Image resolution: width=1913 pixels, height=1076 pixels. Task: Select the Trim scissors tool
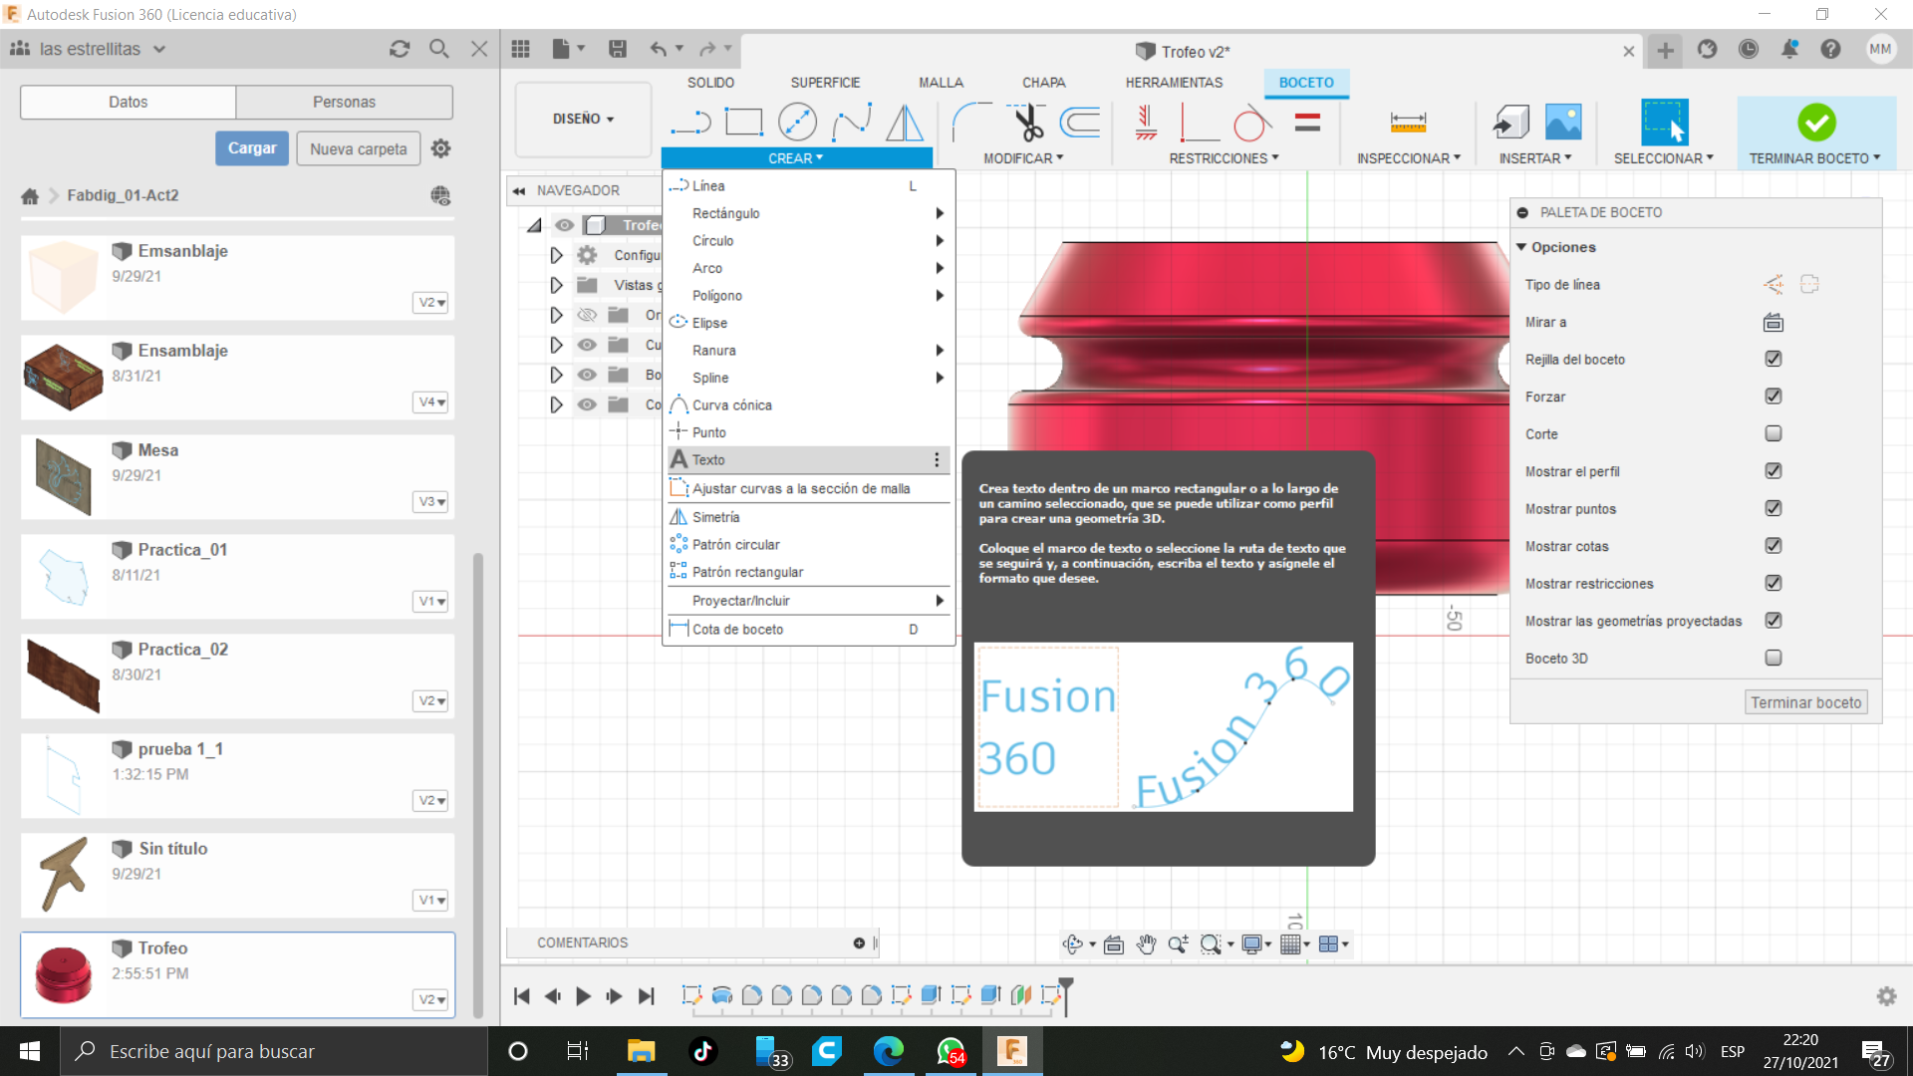pos(1027,123)
